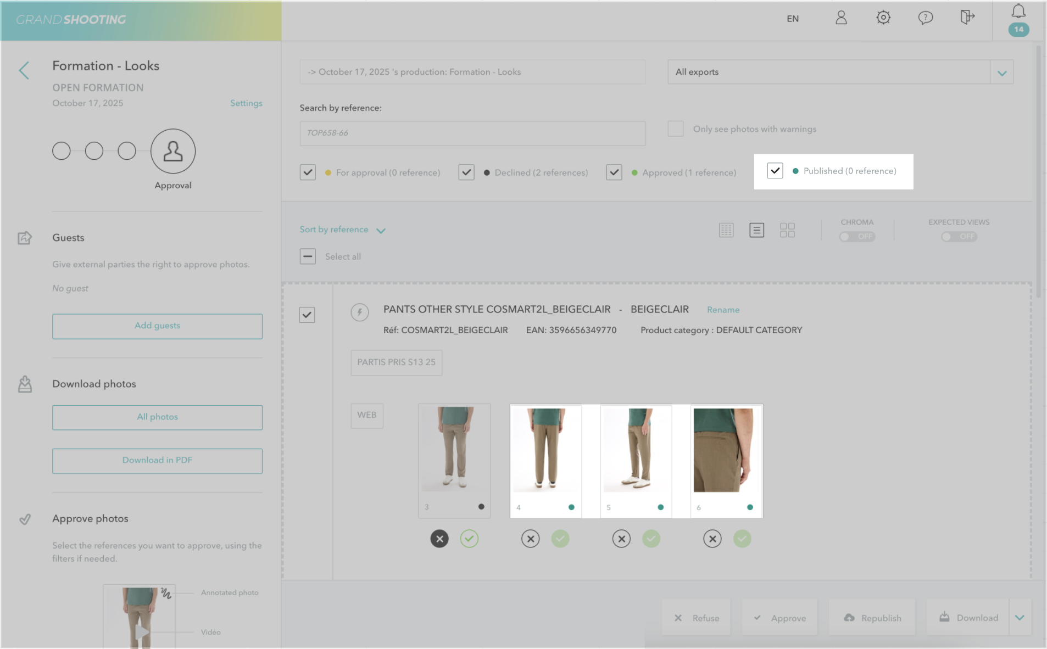Click the Add guests button
Image resolution: width=1047 pixels, height=649 pixels.
(157, 326)
